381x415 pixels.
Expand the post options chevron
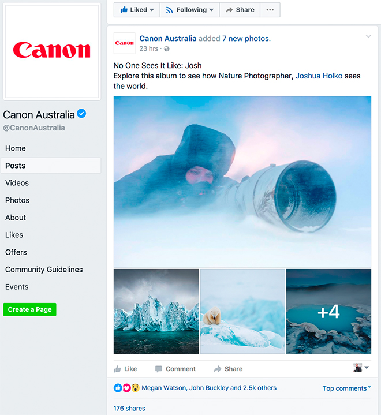tap(368, 36)
